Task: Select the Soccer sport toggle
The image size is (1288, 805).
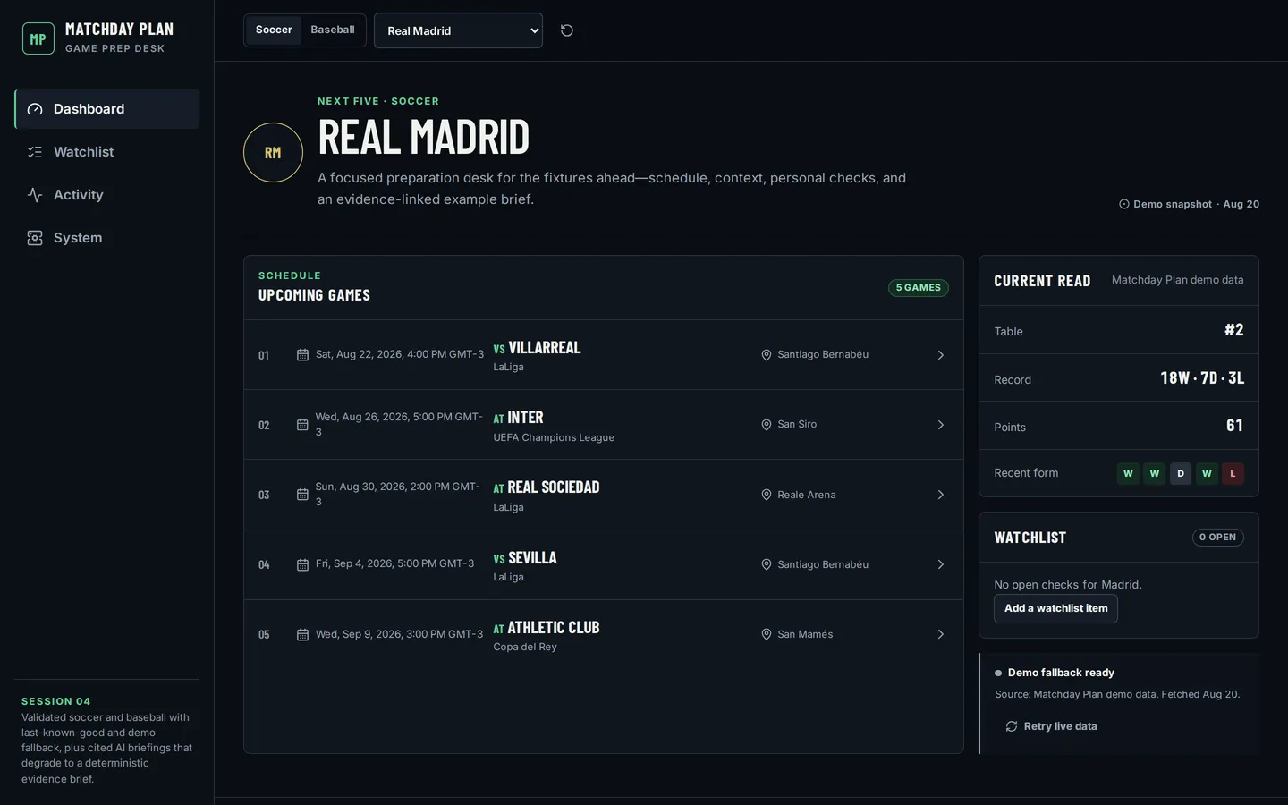Action: click(x=274, y=30)
